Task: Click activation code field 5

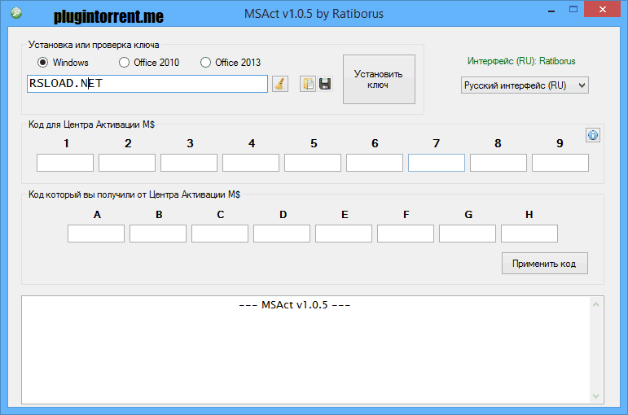Action: pyautogui.click(x=313, y=163)
